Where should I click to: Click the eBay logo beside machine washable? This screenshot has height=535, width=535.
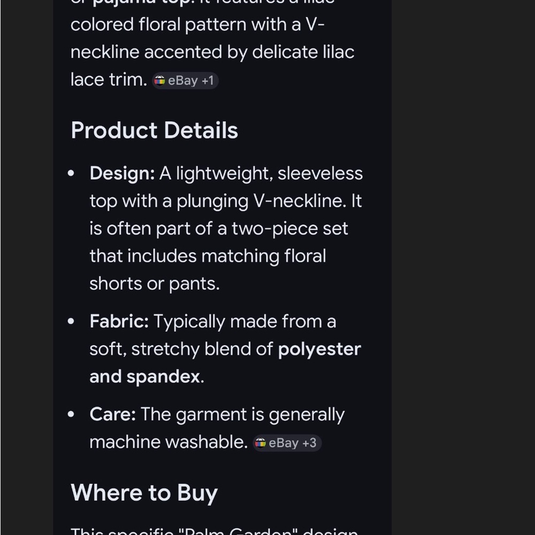pos(261,443)
